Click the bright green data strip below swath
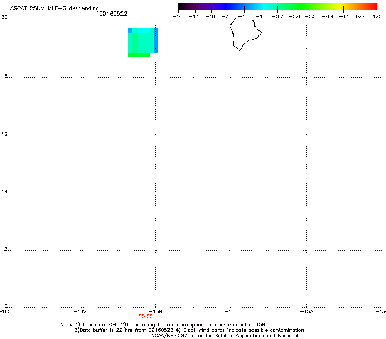The height and width of the screenshot is (339, 386). (139, 55)
